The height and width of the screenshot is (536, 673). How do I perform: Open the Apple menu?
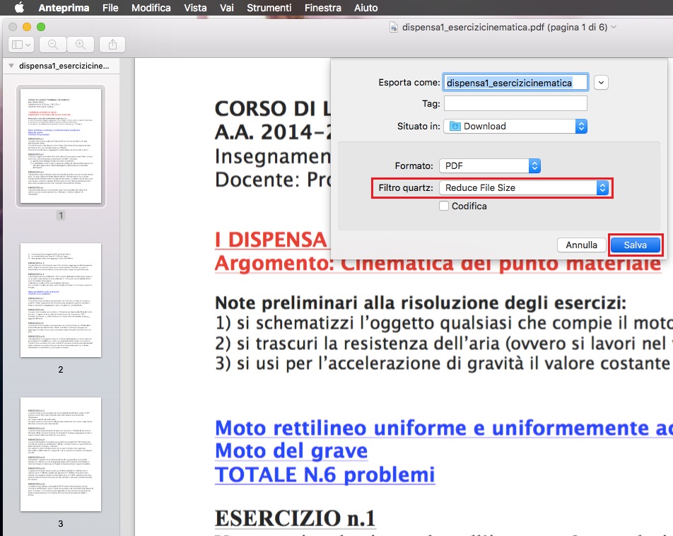point(19,8)
